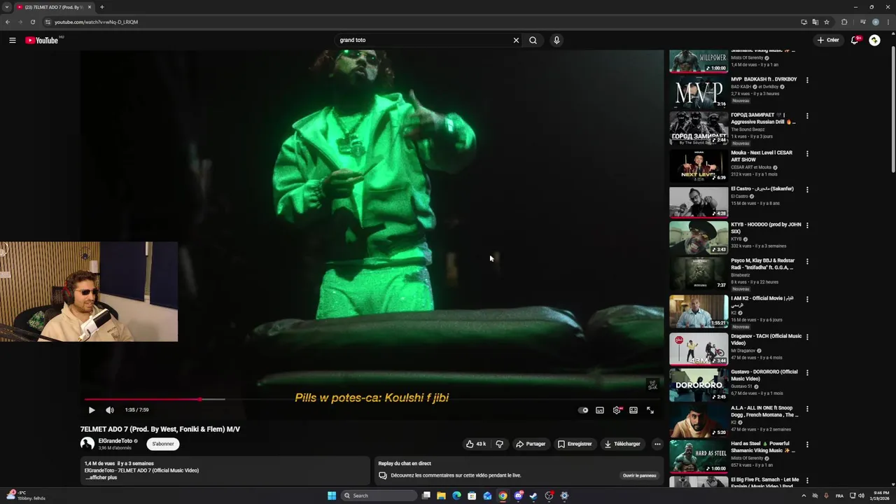This screenshot has width=896, height=504.
Task: Focus the search field containing grand toto
Action: point(423,41)
